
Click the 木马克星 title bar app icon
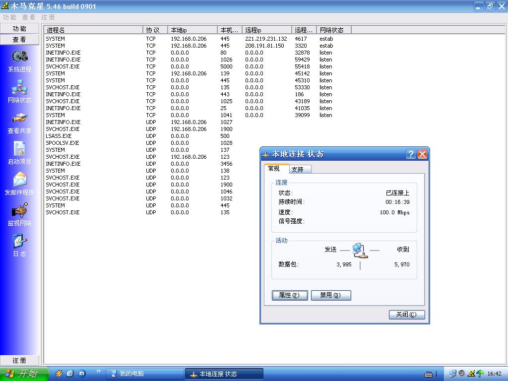(x=5, y=5)
